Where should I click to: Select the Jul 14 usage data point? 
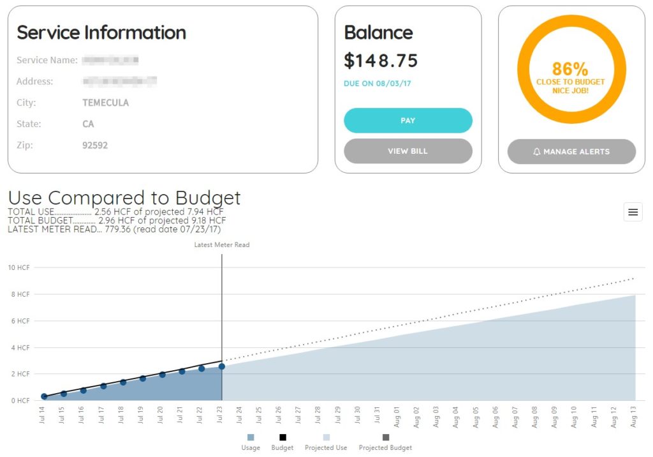pos(44,396)
